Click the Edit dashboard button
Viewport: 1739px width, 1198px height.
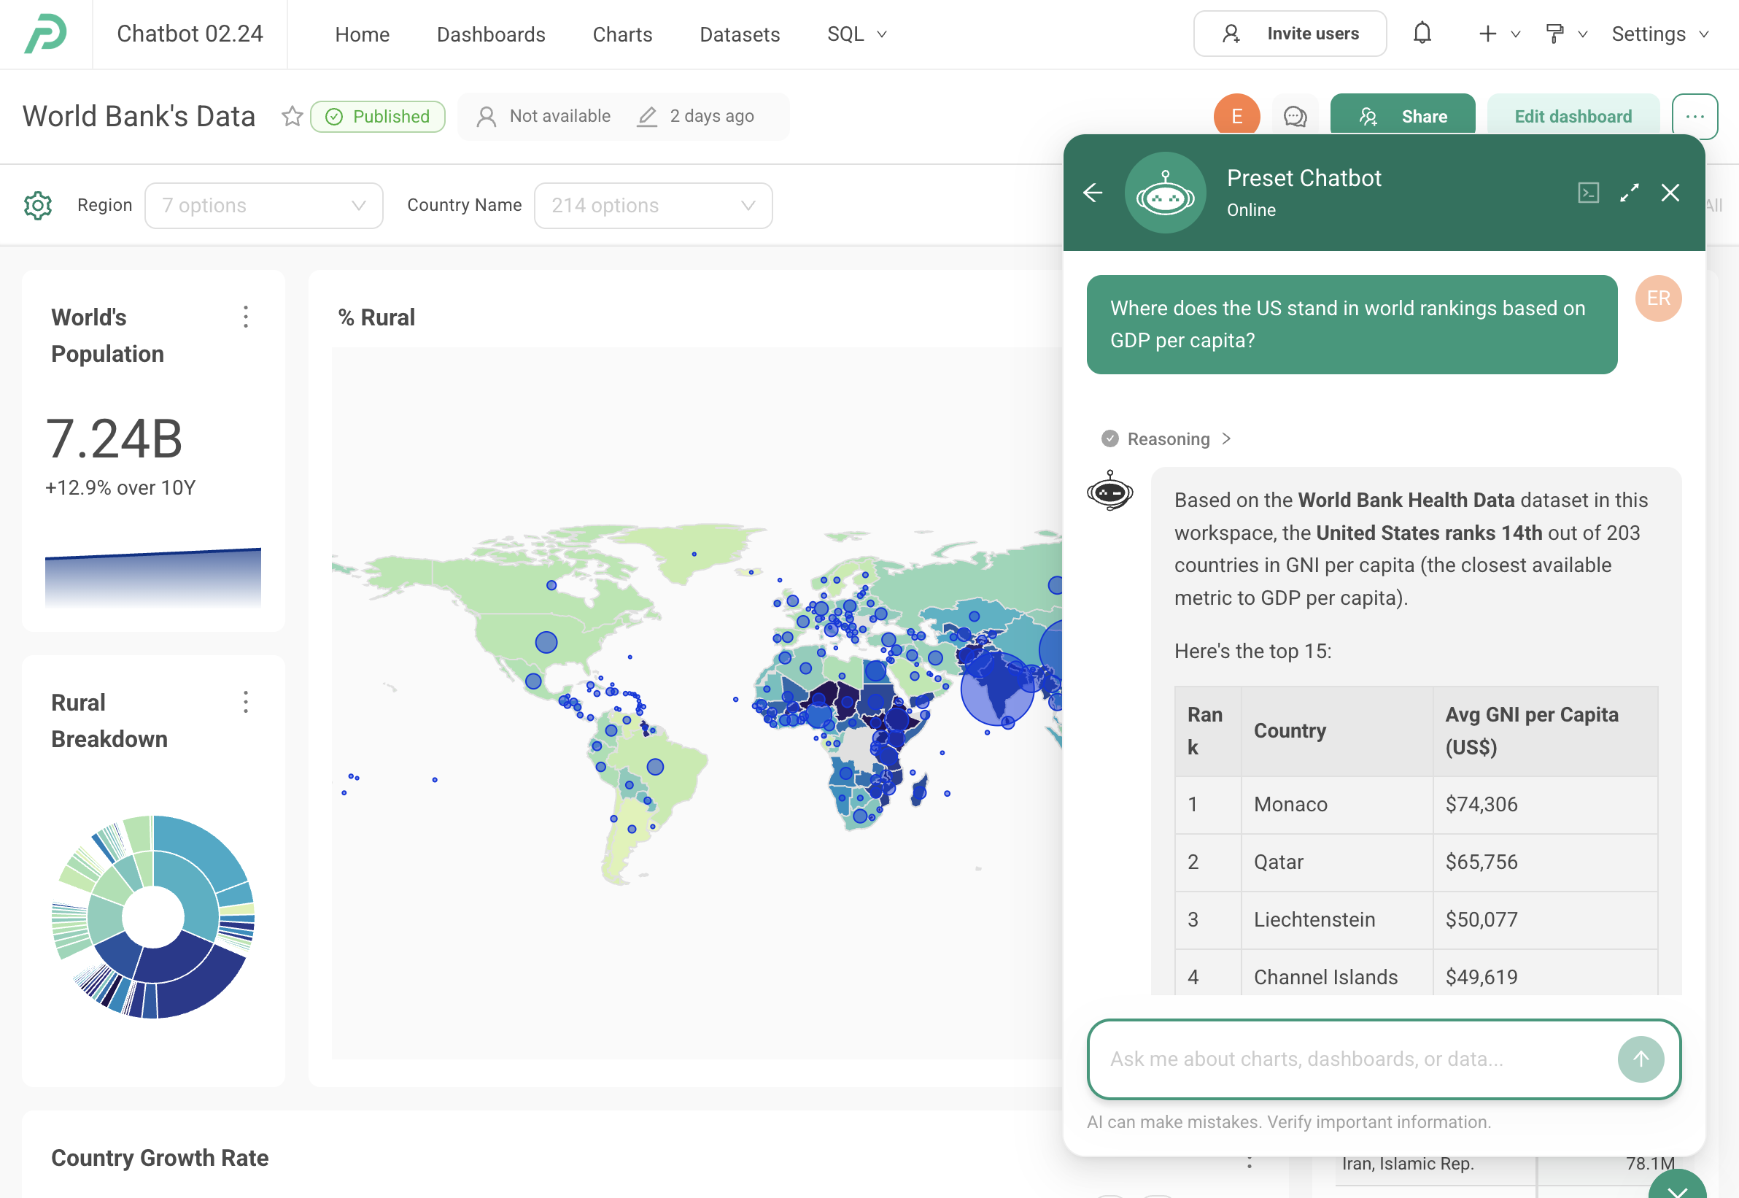click(1573, 115)
